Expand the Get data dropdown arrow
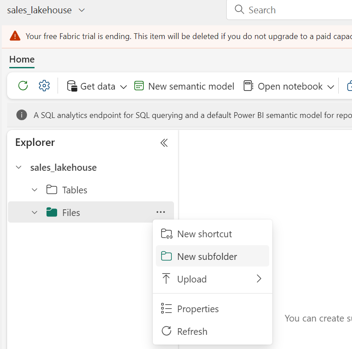Screen dimensions: 352x349 coord(124,87)
